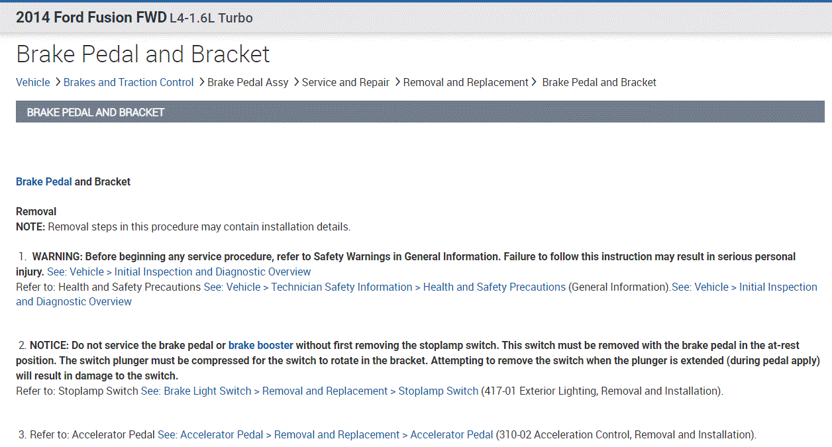832x447 pixels.
Task: Click the large Brake Pedal and Bracket heading
Action: point(143,54)
